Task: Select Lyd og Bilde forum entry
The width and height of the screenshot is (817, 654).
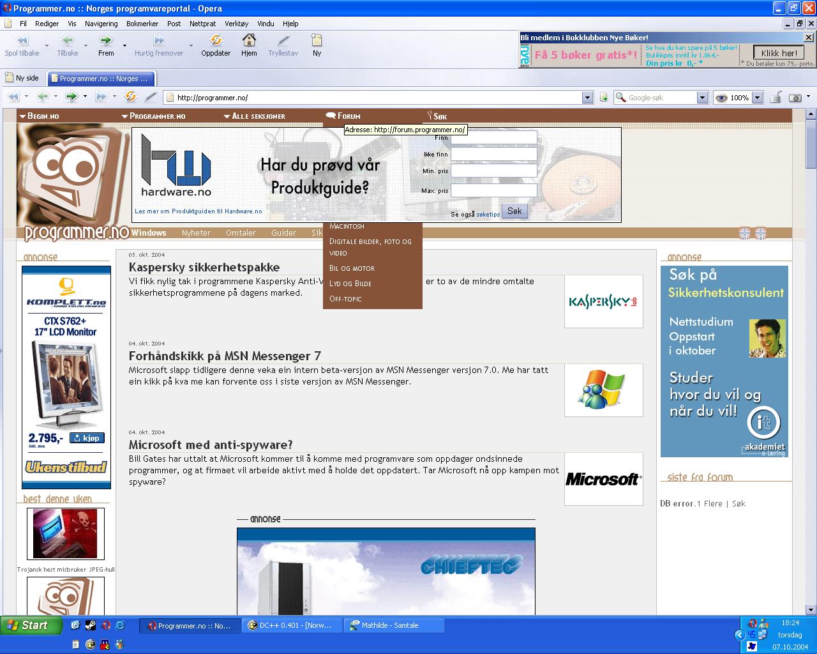Action: (x=350, y=284)
